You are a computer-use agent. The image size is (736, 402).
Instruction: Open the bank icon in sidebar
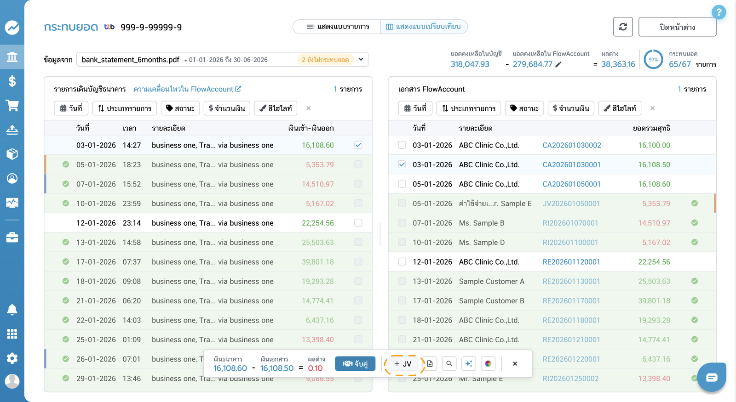point(12,57)
